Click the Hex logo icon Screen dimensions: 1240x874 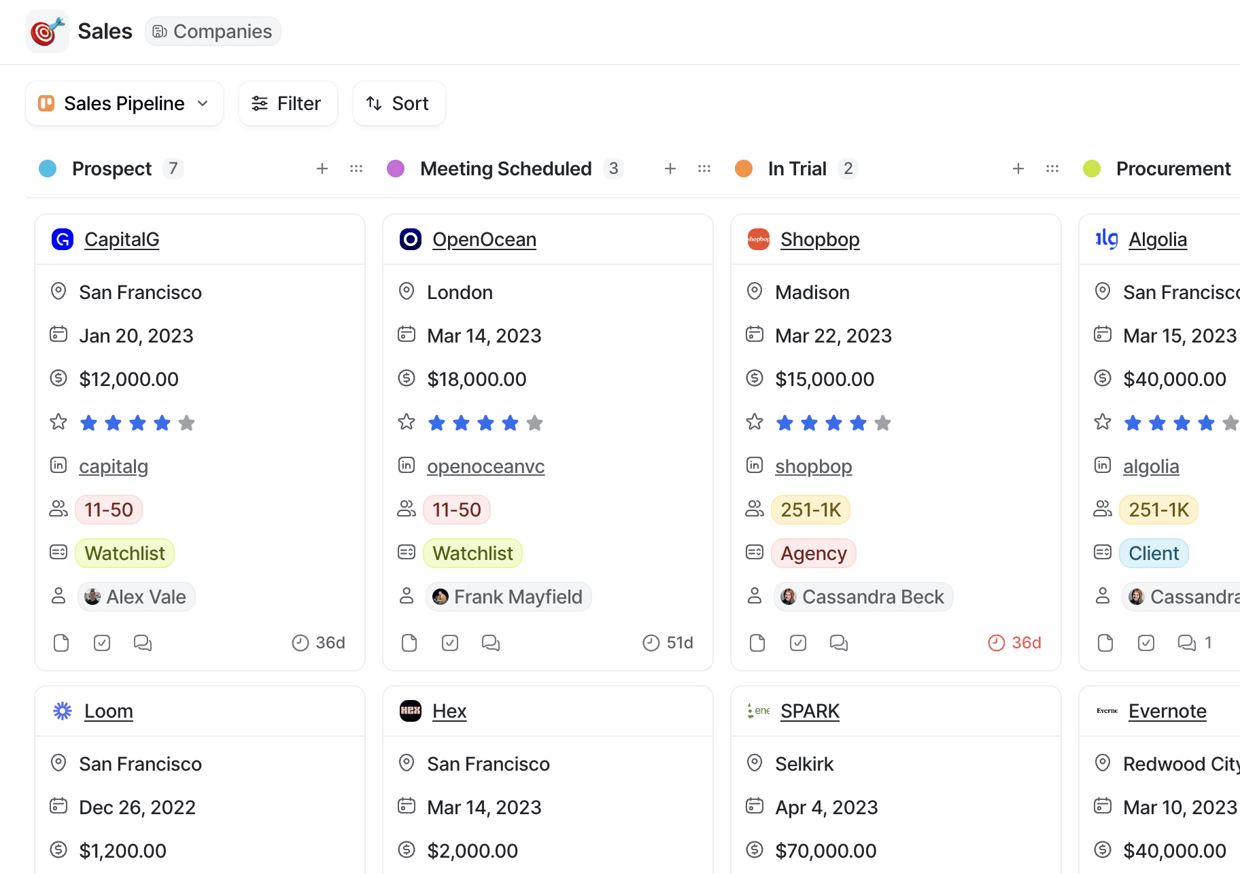(x=411, y=711)
